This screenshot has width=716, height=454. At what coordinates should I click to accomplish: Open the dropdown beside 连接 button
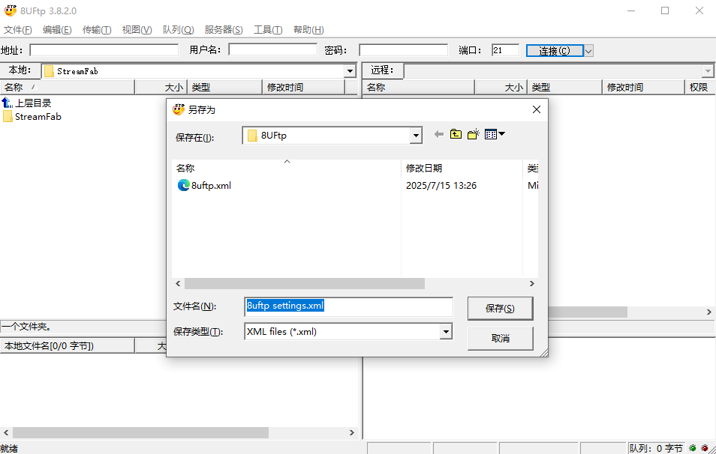pos(588,51)
